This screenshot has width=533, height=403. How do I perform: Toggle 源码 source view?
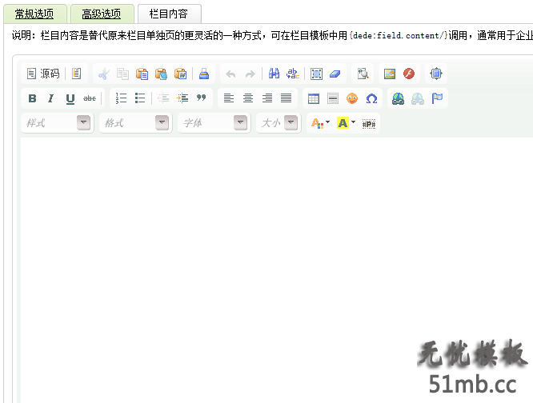click(x=43, y=74)
